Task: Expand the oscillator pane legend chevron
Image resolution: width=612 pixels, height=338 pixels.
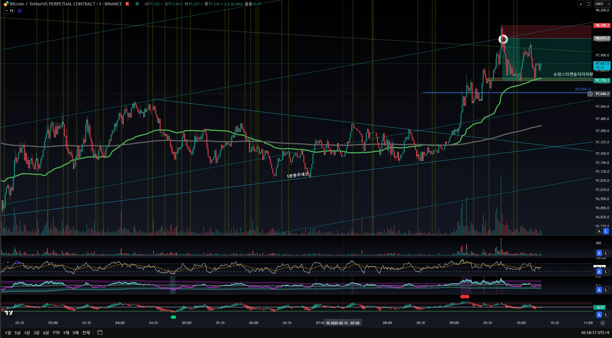Action: tap(8, 262)
